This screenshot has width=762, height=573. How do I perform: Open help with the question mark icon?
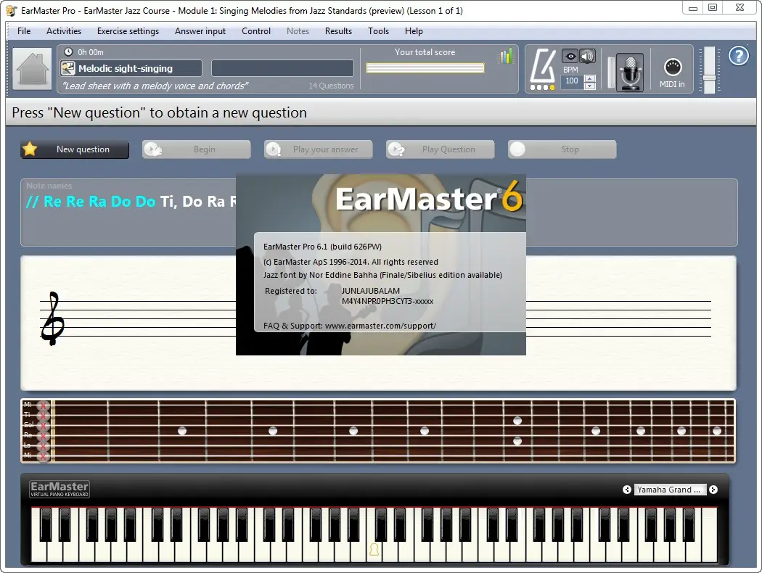coord(739,56)
